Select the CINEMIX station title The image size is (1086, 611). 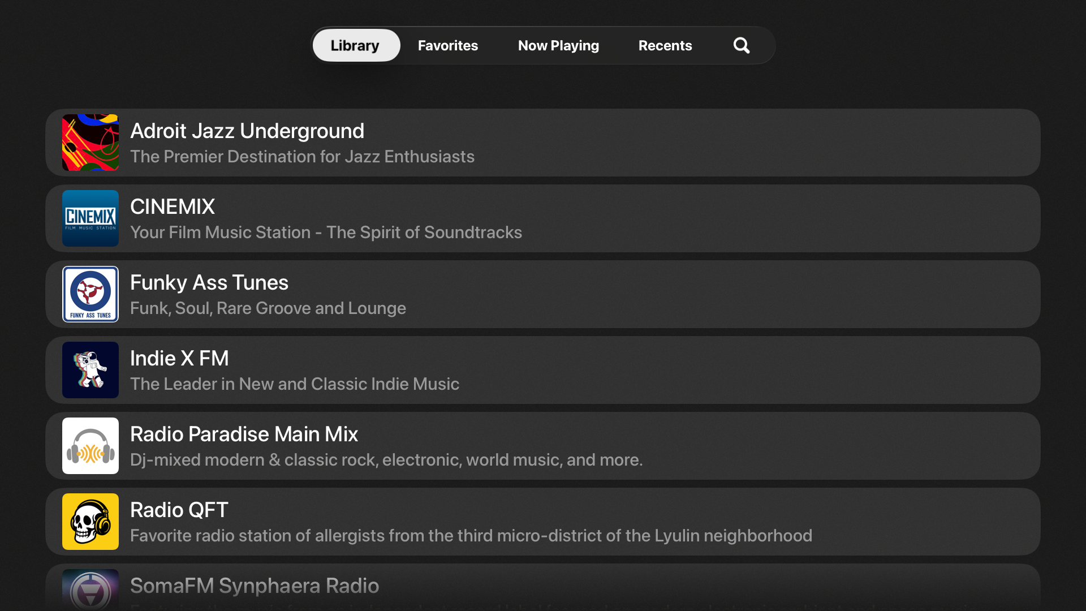(x=173, y=207)
